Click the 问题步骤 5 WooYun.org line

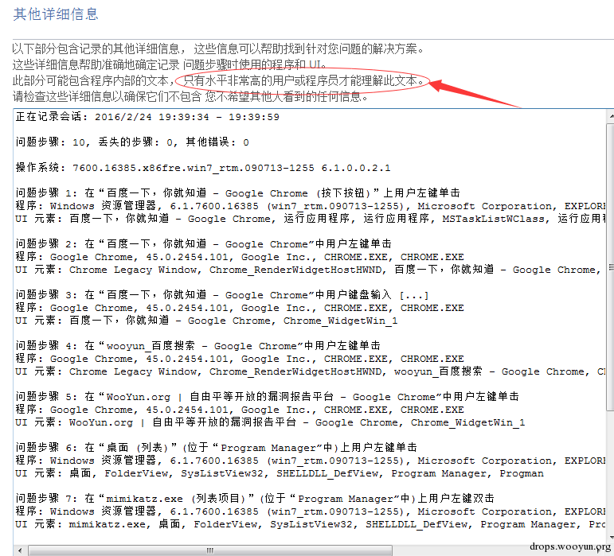click(x=267, y=397)
